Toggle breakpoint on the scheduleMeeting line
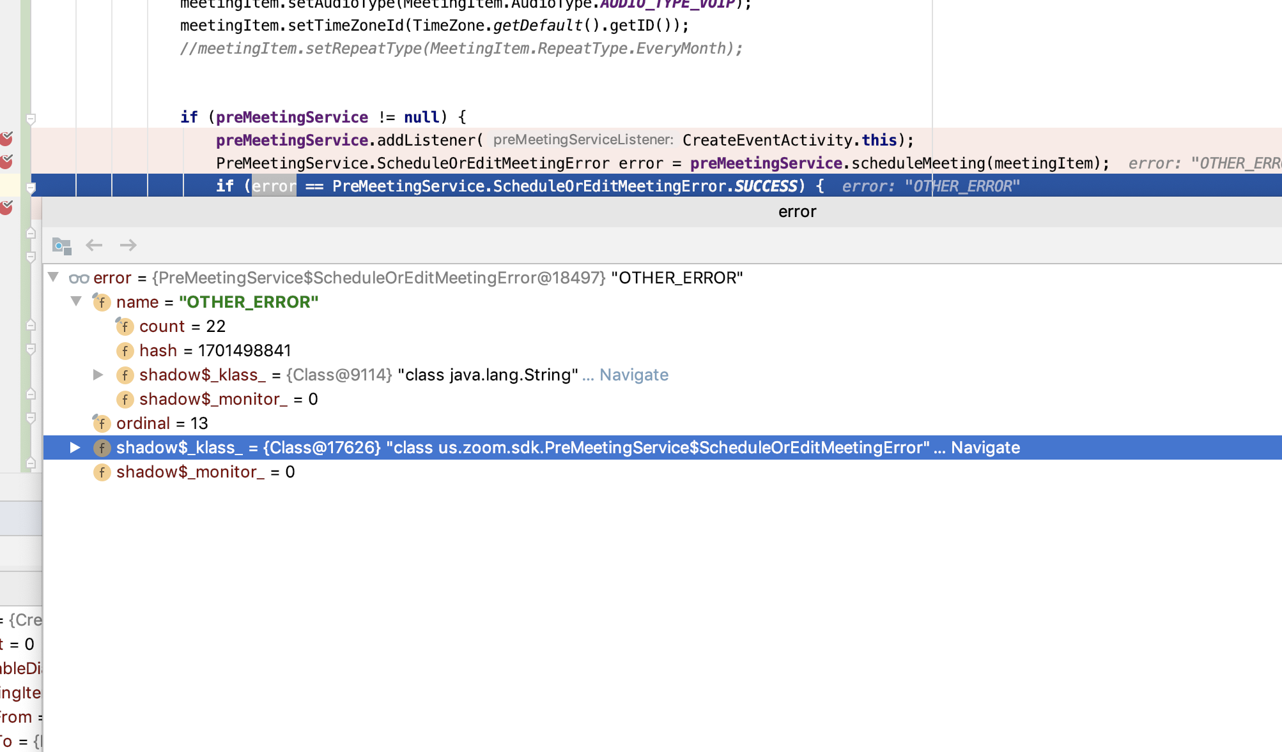Viewport: 1282px width, 752px height. (x=6, y=161)
